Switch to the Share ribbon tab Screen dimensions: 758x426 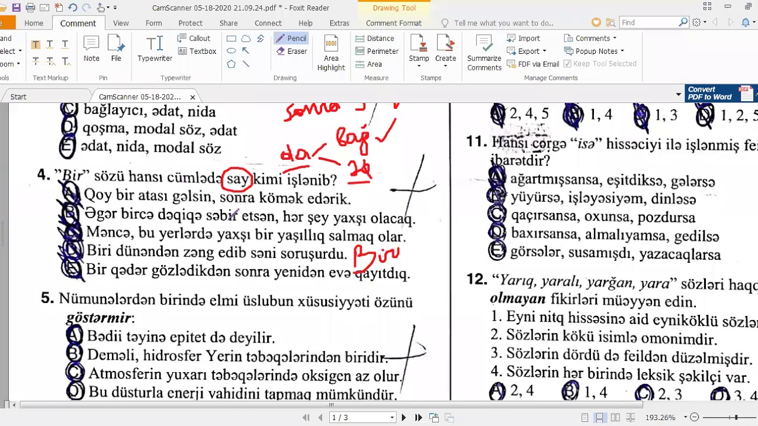(229, 23)
